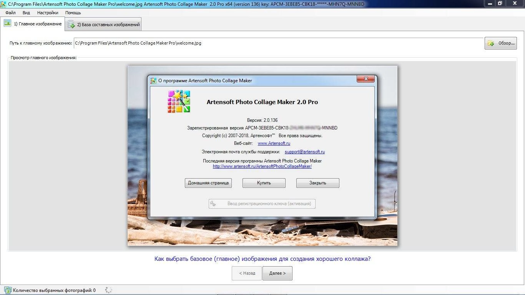Click the Обзор browse button
525x295 pixels.
click(x=500, y=43)
